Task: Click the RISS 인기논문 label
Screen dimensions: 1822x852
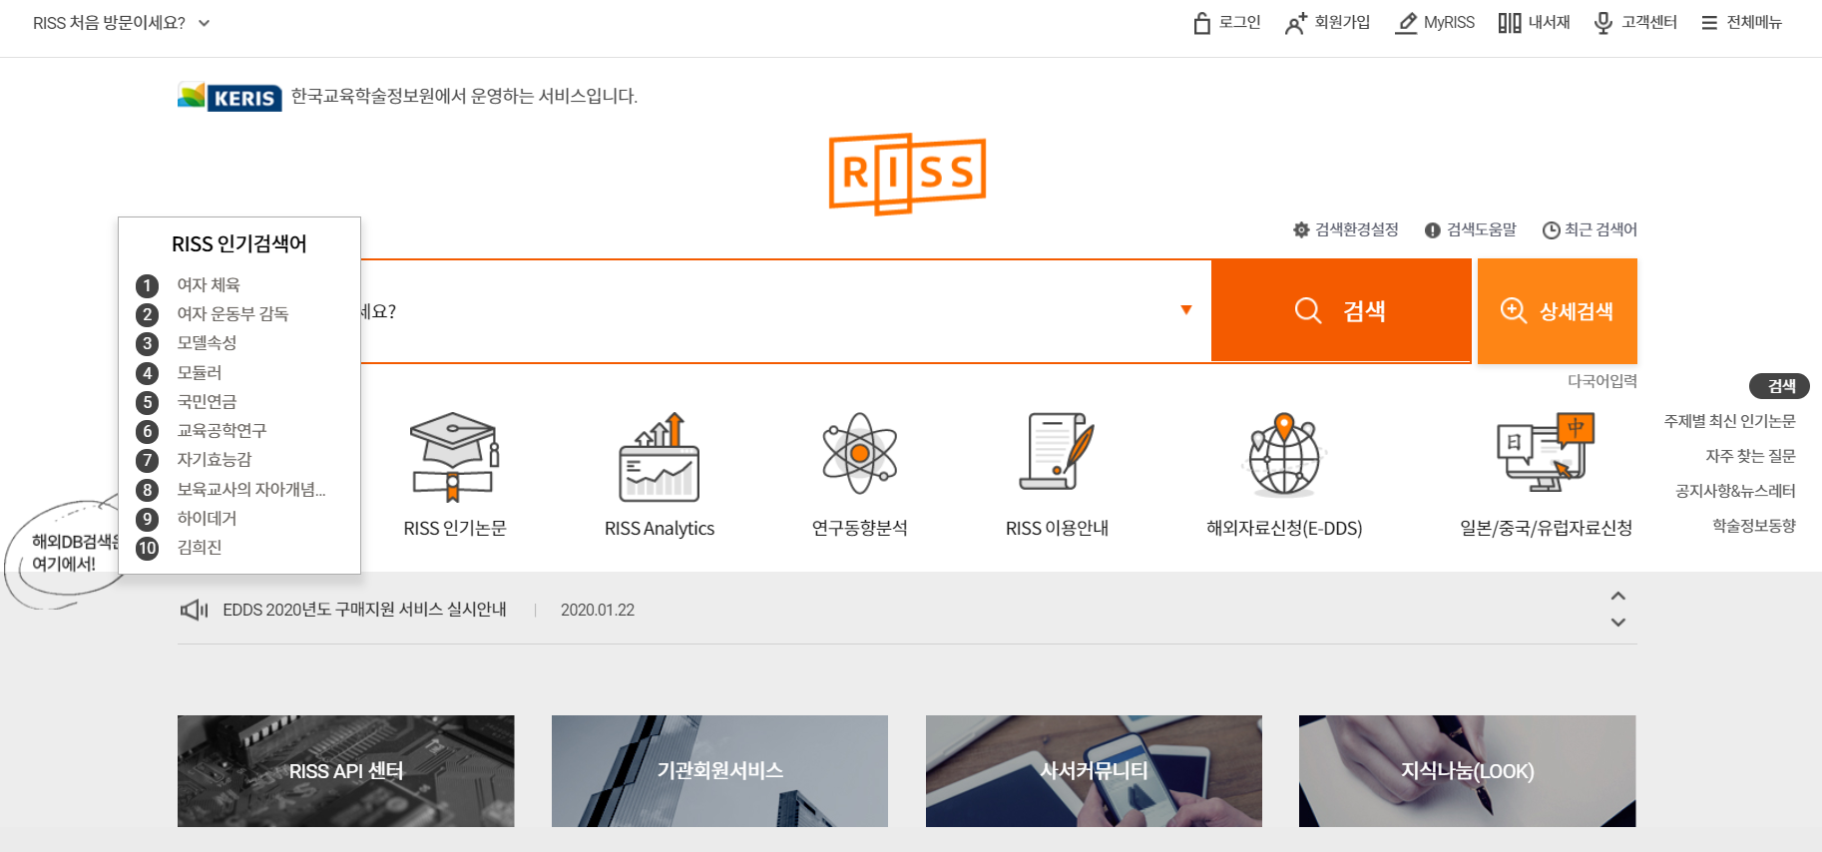Action: [x=455, y=529]
